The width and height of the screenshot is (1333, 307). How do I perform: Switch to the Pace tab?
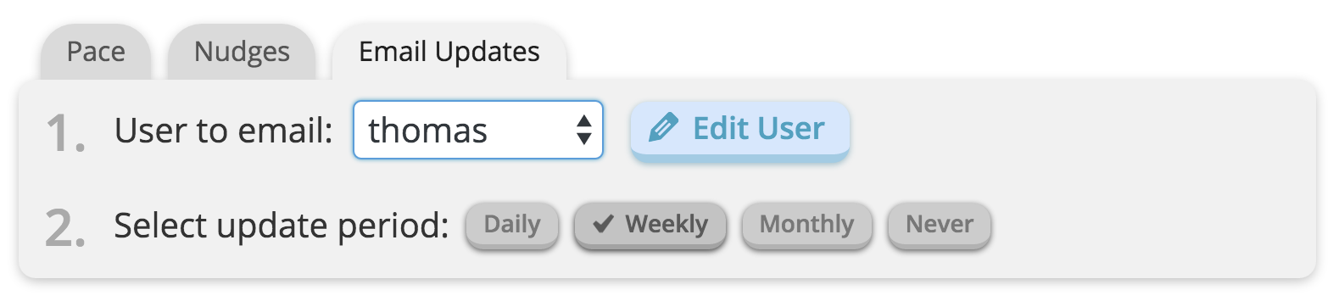pyautogui.click(x=96, y=53)
